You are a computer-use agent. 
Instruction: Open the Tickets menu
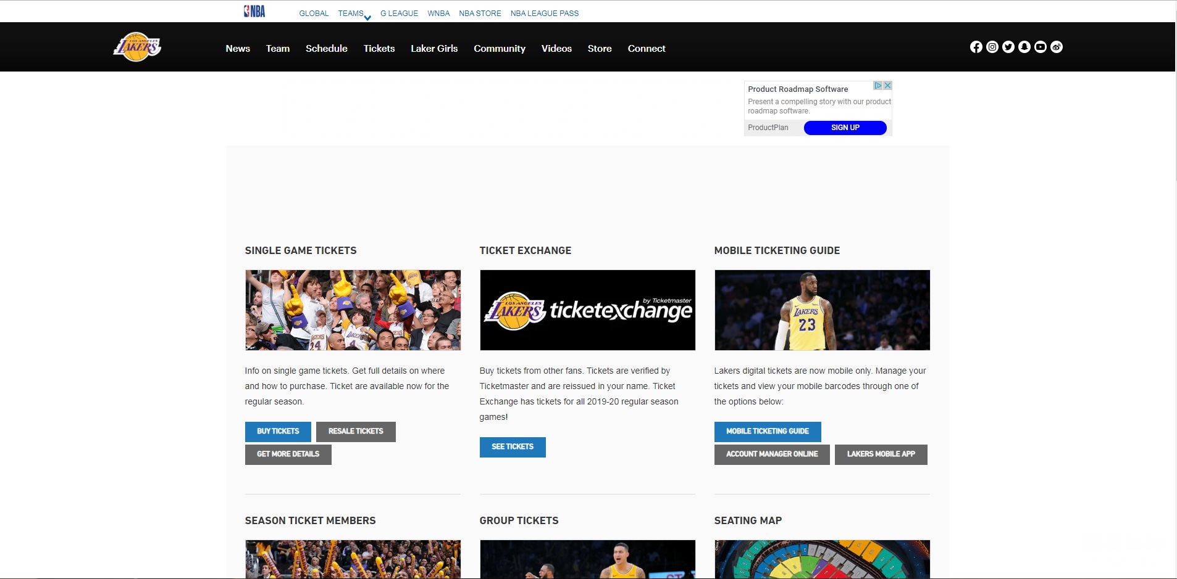[x=379, y=48]
